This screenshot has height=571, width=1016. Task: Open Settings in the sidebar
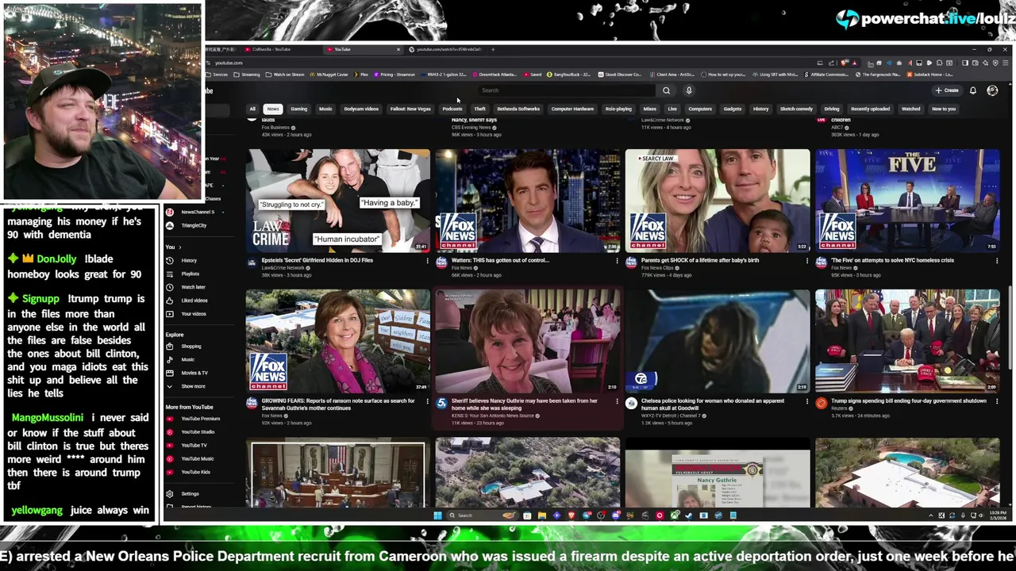190,493
